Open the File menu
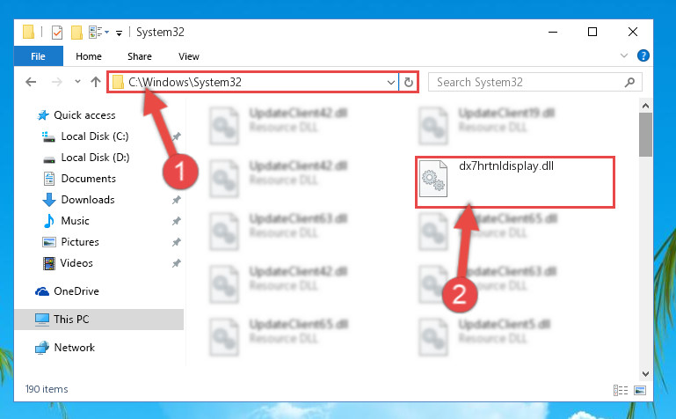Screen dimensions: 676x419 (38, 56)
